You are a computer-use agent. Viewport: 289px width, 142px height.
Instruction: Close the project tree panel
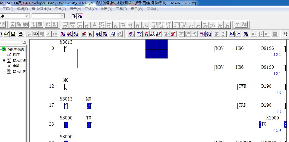click(25, 42)
